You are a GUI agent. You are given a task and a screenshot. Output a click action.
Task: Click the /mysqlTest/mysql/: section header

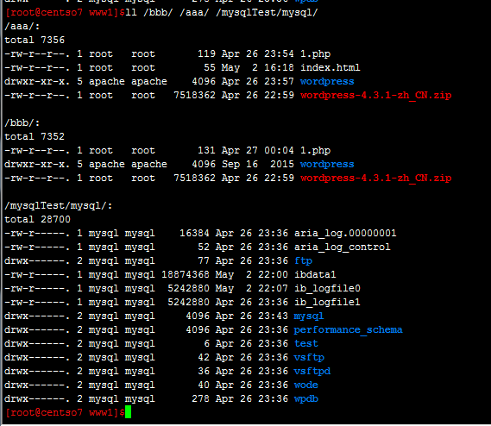click(58, 206)
